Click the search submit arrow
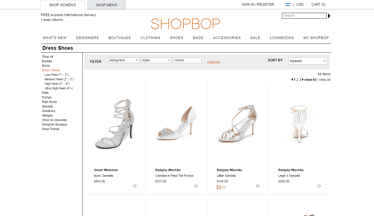Viewport: 374px width, 216px height. click(x=329, y=16)
